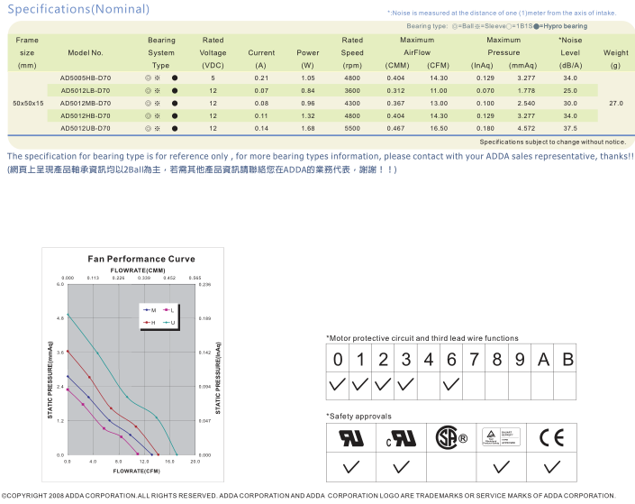Viewport: 635px width, 504px height.
Task: Click the checkmark below the CE logo
Action: coord(552,467)
